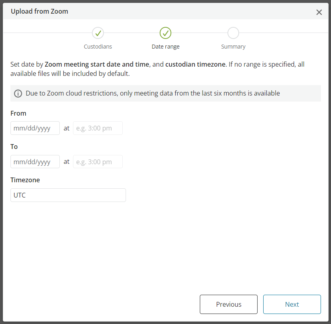Jump to the Summary step label
Screen dimensions: 331x324
pyautogui.click(x=233, y=47)
